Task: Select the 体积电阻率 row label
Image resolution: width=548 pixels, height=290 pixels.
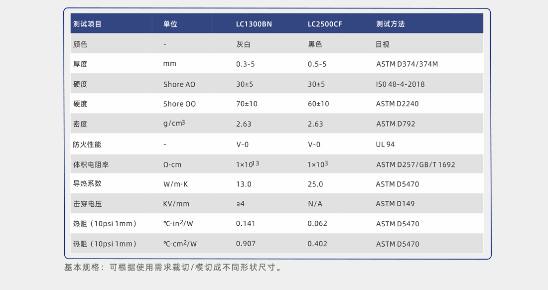Action: [x=91, y=164]
